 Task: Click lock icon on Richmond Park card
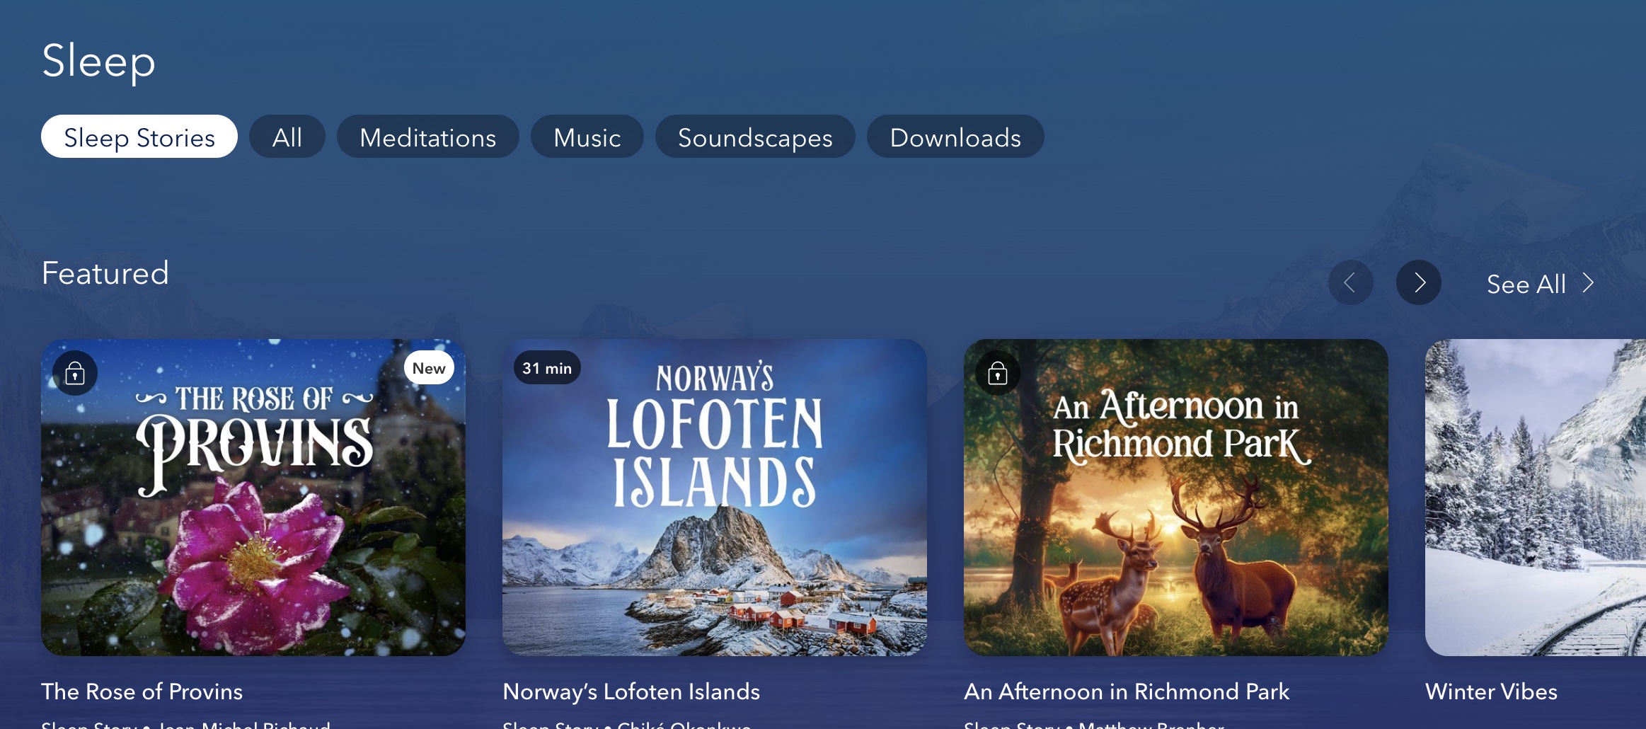click(998, 373)
